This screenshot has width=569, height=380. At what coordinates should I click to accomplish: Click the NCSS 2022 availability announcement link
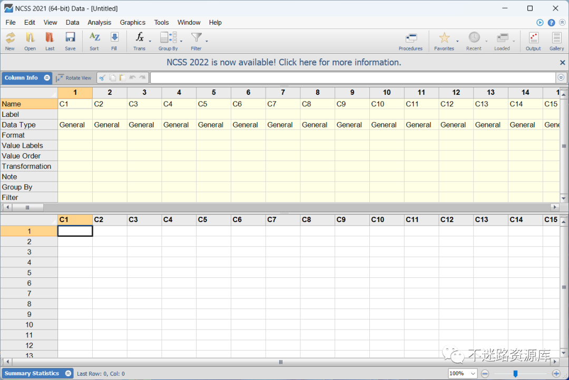[284, 62]
